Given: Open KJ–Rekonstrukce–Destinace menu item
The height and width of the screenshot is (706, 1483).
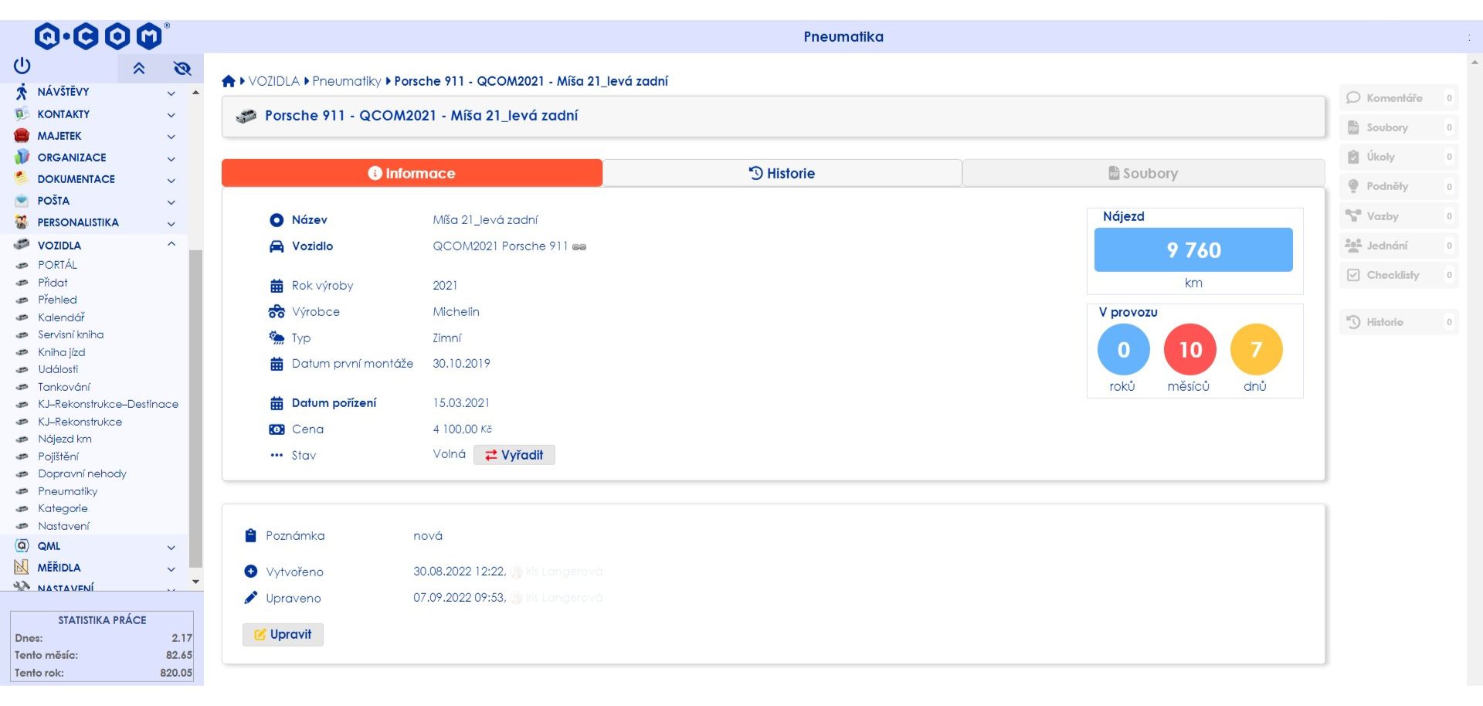Looking at the screenshot, I should pyautogui.click(x=108, y=404).
